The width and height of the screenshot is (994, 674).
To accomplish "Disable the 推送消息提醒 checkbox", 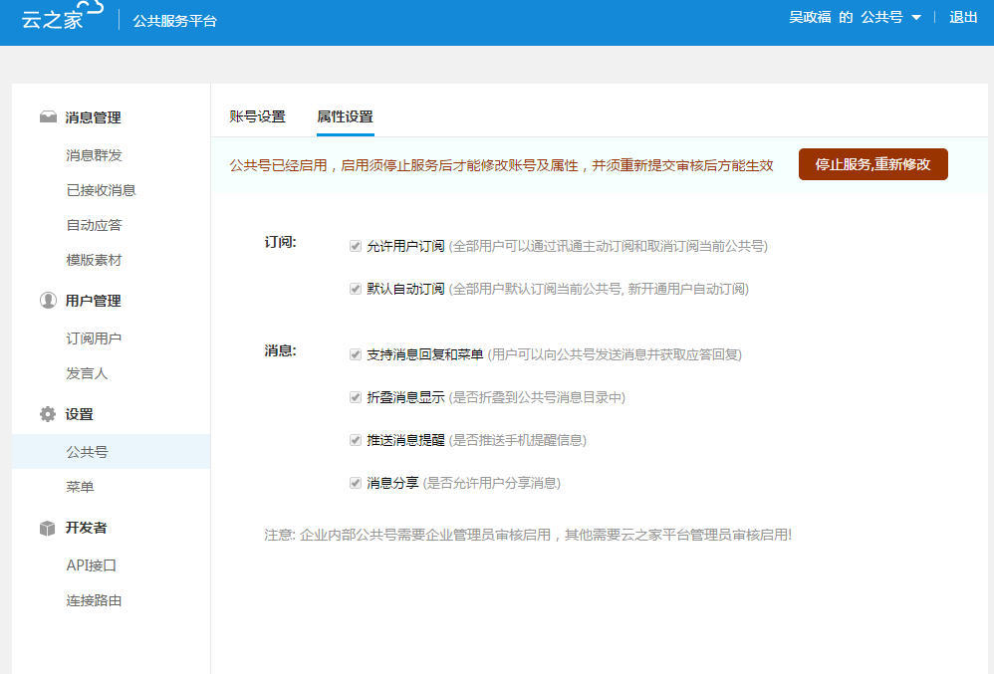I will pos(356,440).
